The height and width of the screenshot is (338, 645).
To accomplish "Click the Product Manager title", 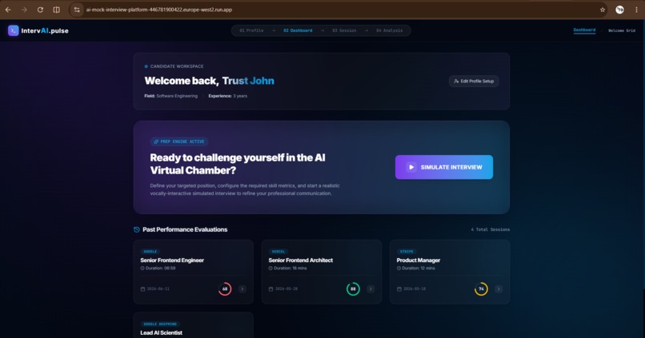I will click(x=418, y=260).
